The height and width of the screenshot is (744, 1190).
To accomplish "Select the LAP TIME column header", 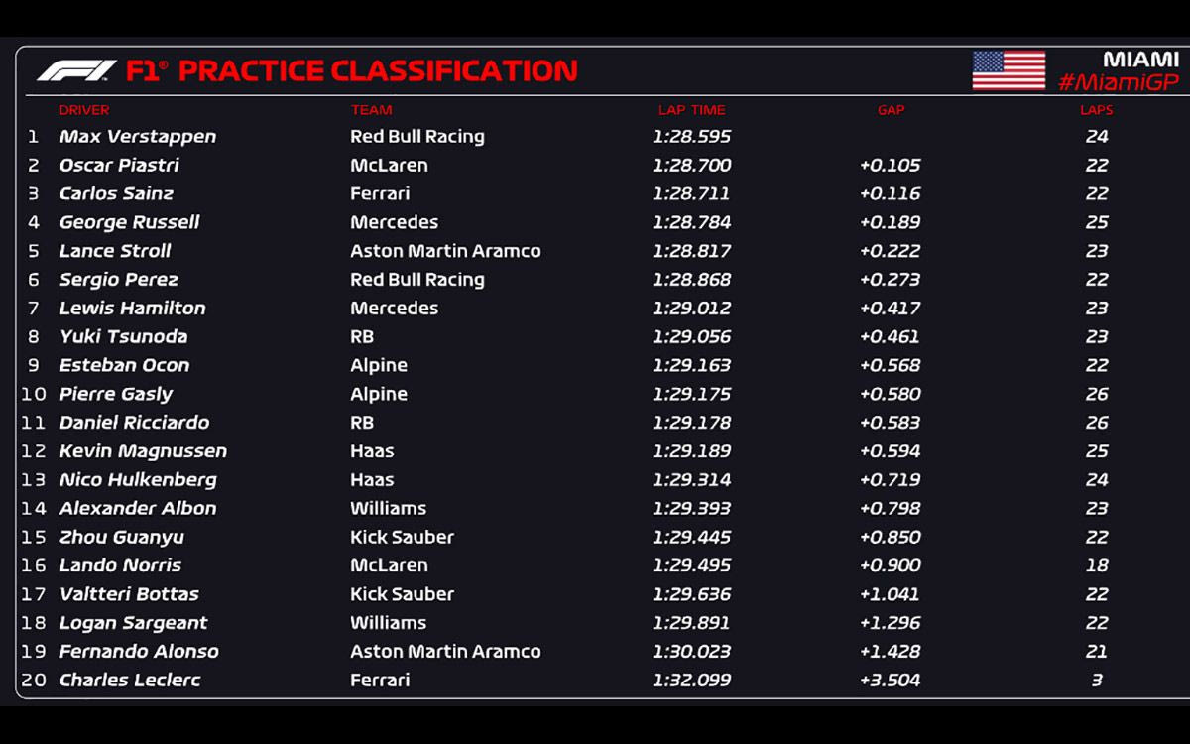I will 691,110.
